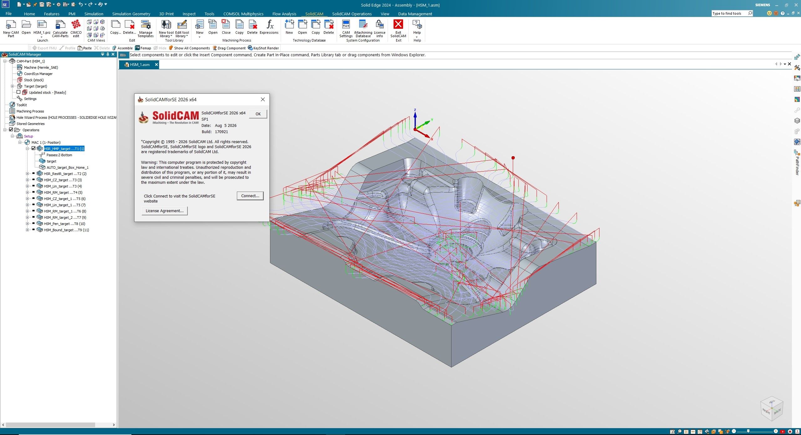The height and width of the screenshot is (435, 801).
Task: Open the License Agreement
Action: pyautogui.click(x=165, y=211)
